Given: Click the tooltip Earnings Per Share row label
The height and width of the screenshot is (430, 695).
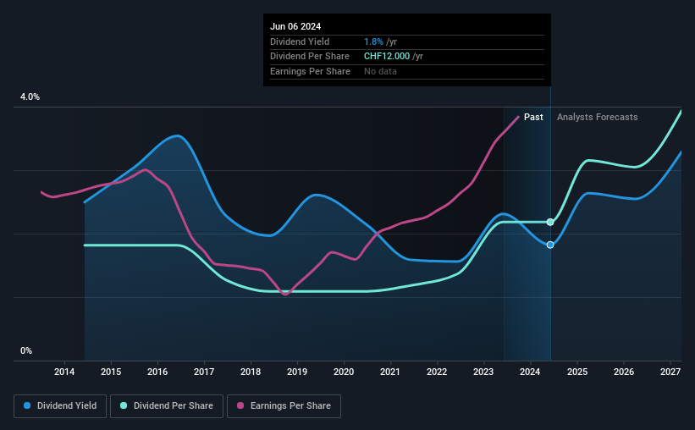Looking at the screenshot, I should pos(310,71).
